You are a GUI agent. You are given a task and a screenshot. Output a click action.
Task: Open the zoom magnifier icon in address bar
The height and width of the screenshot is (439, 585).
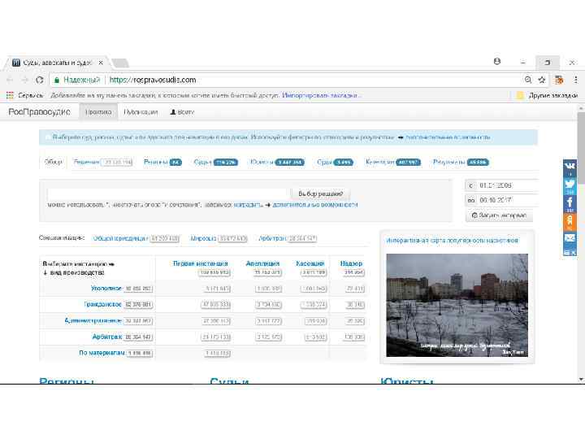pos(528,80)
